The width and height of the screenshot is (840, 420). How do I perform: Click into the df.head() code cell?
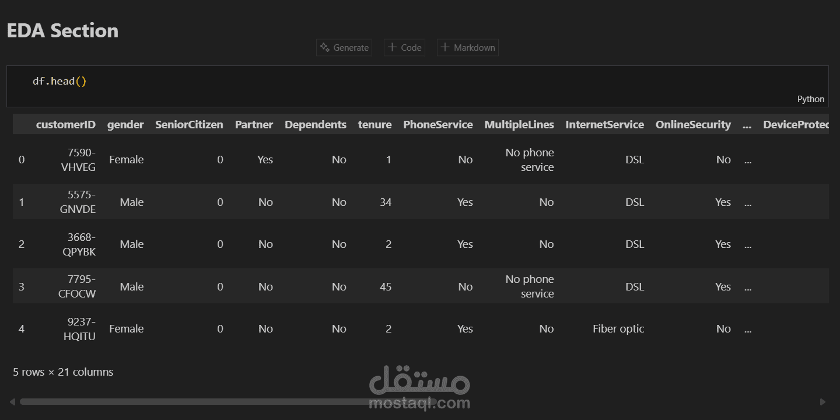click(417, 86)
